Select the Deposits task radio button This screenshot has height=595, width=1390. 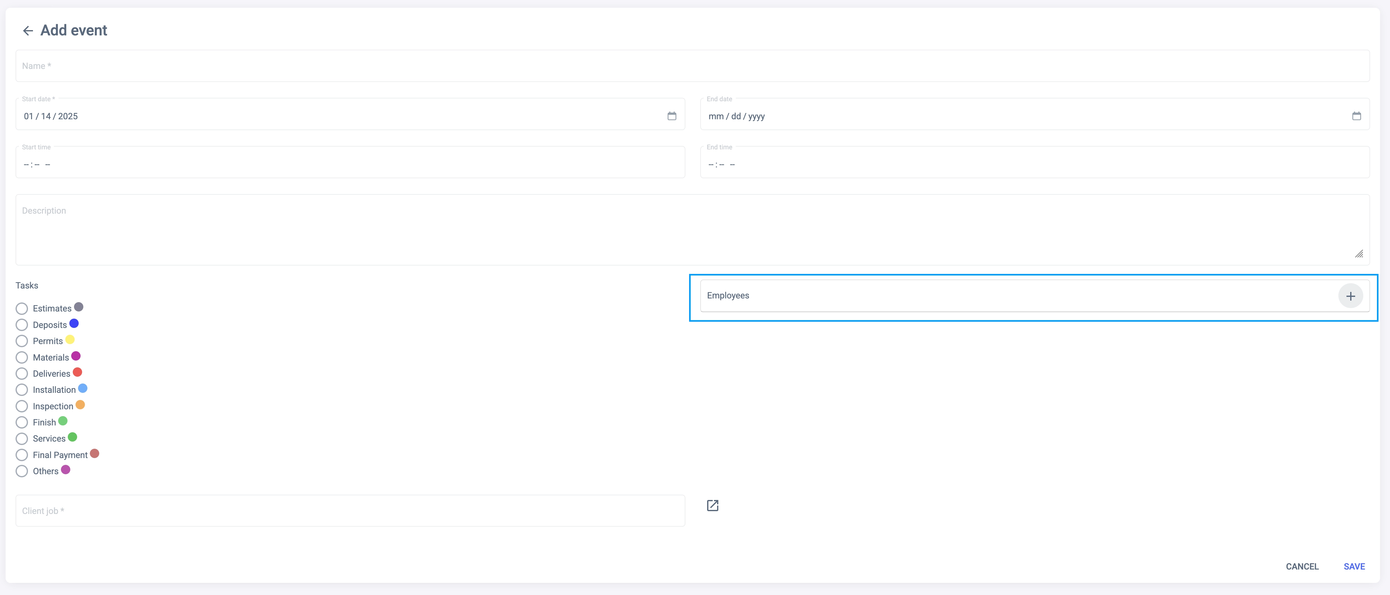click(21, 325)
